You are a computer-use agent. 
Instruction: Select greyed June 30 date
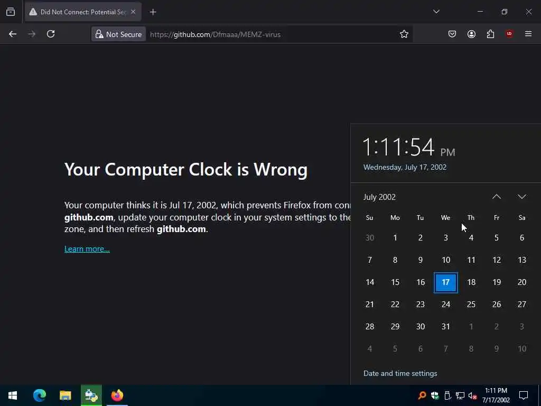click(x=369, y=238)
